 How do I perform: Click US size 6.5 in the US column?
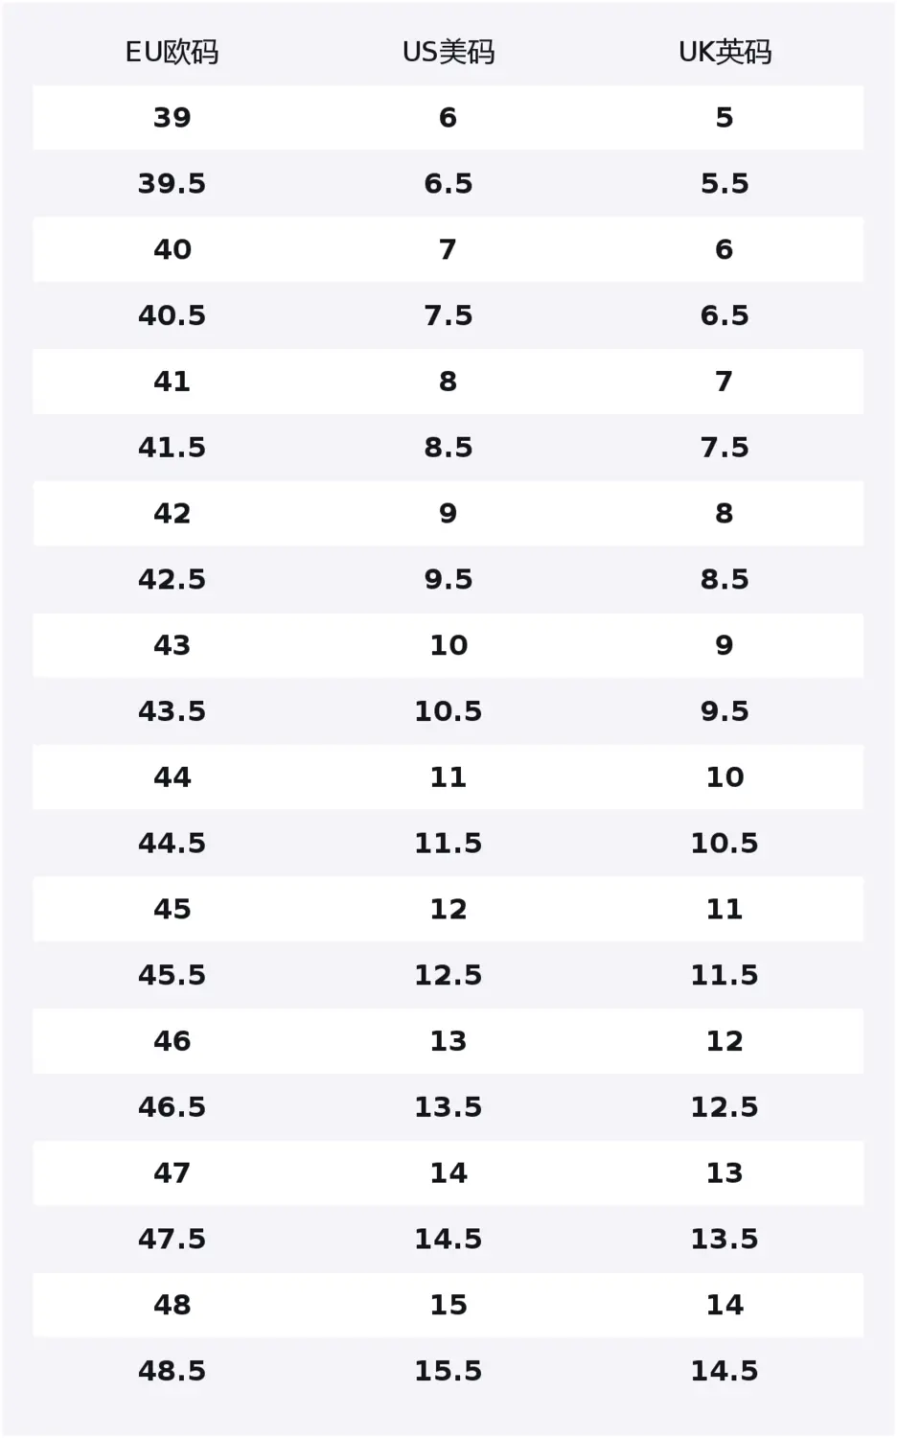point(448,184)
